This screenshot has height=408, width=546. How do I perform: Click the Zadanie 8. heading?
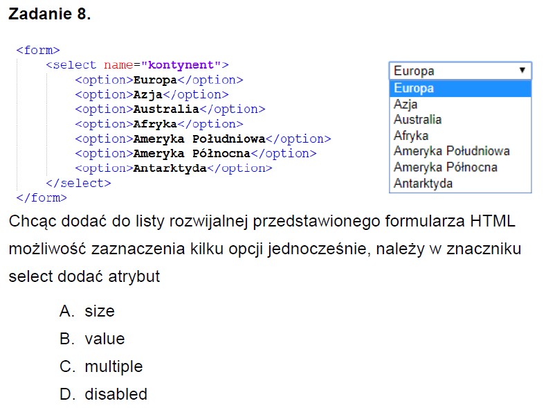(x=49, y=15)
